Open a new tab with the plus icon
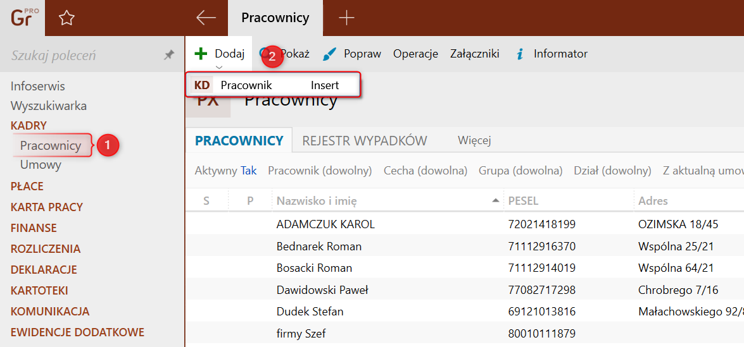This screenshot has height=347, width=744. (347, 18)
